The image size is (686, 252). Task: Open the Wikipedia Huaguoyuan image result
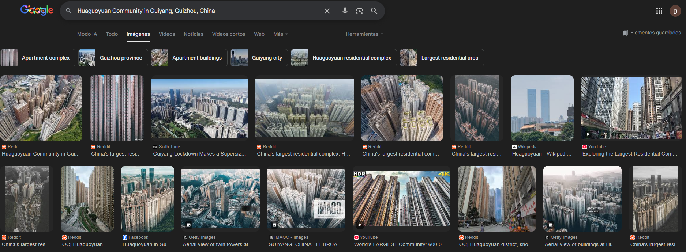pyautogui.click(x=542, y=108)
